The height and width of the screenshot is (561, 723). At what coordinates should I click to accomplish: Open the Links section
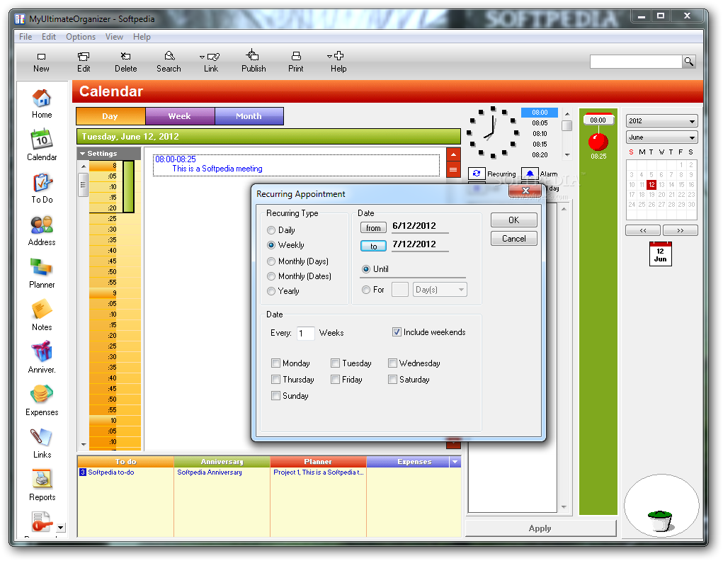(x=42, y=443)
